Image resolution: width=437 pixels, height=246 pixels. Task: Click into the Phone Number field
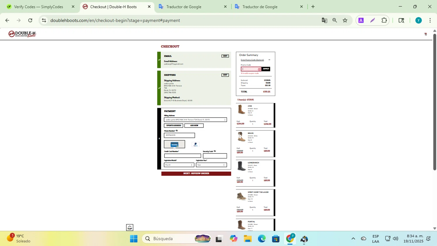pos(179,135)
